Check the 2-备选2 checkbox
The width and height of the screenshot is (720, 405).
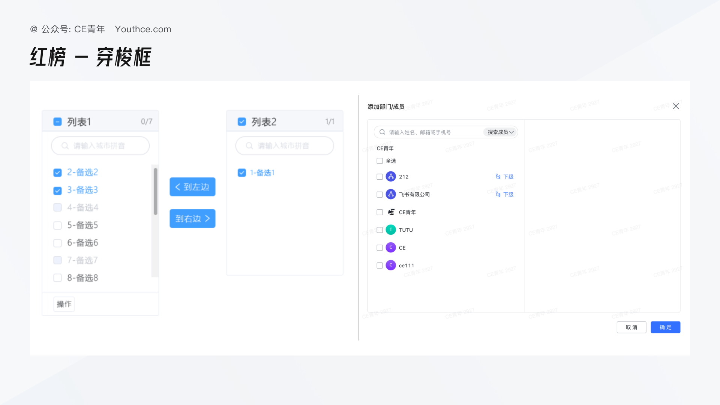coord(57,172)
